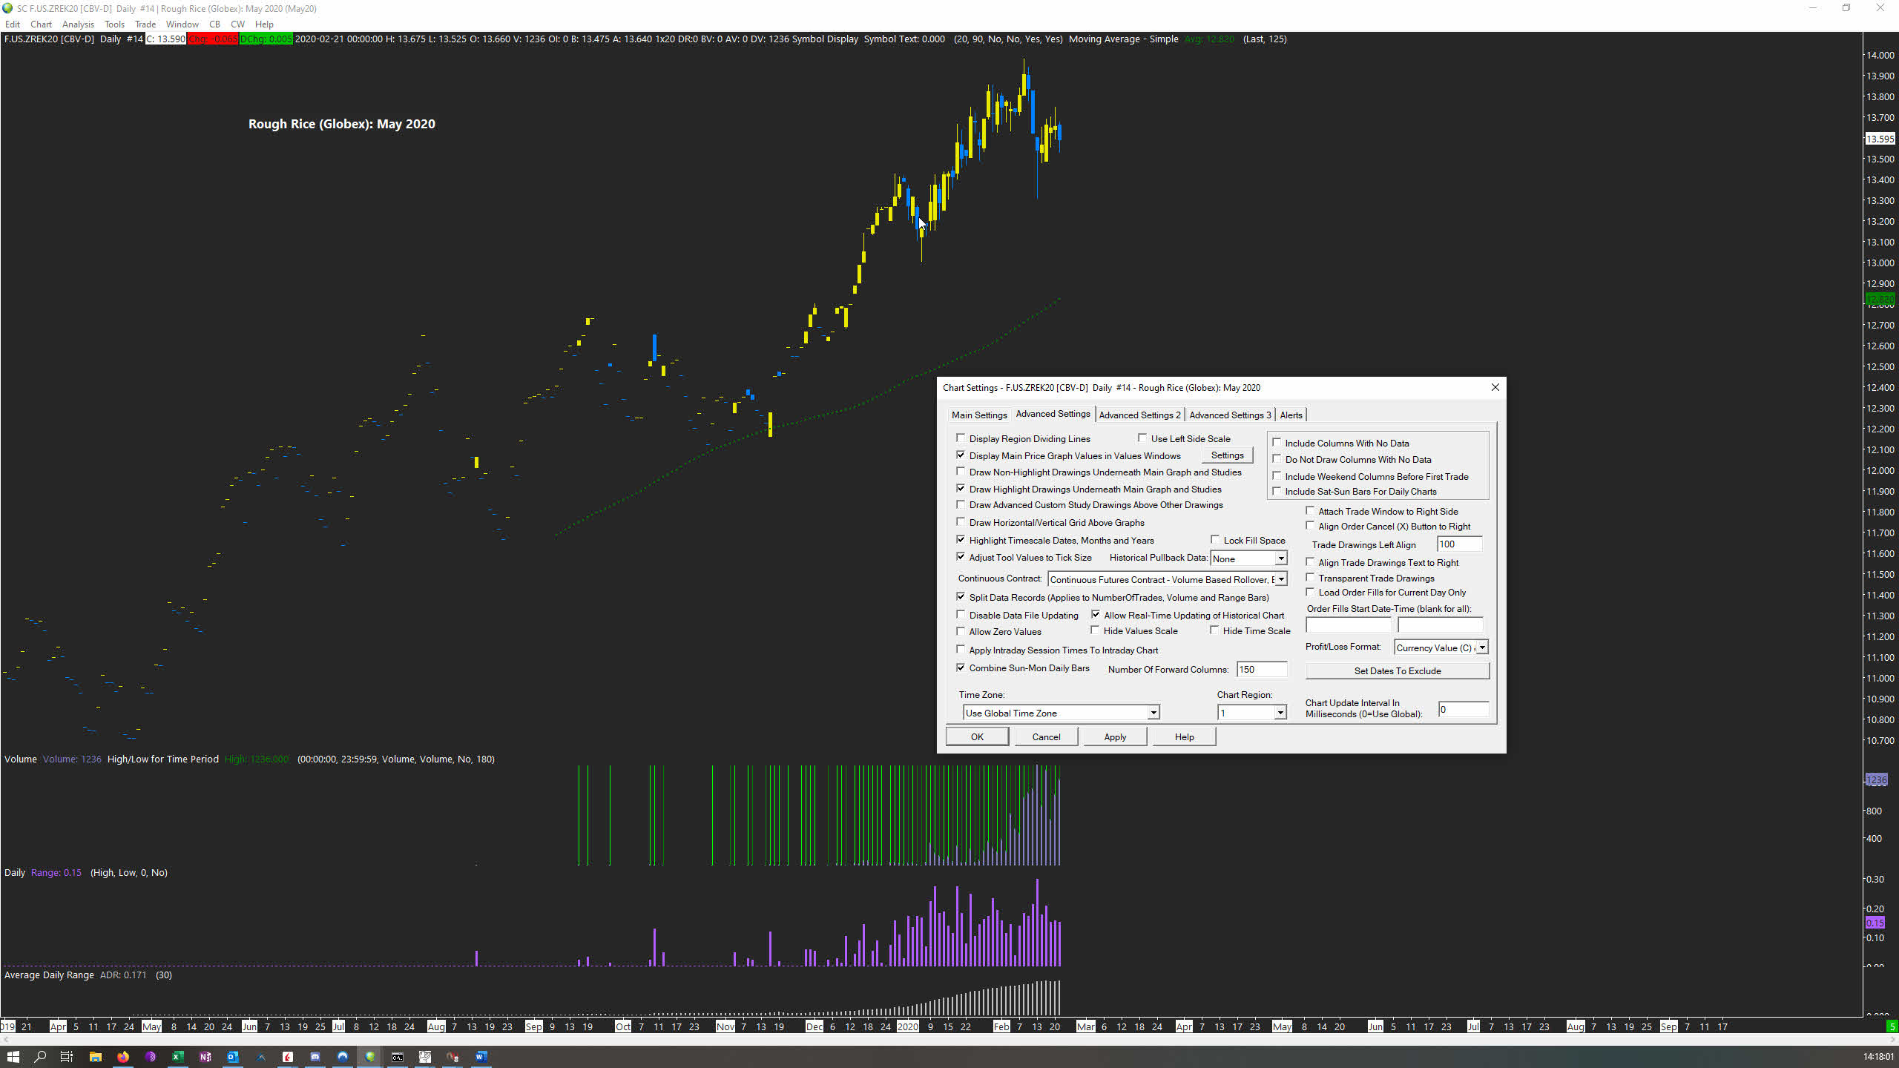Image resolution: width=1899 pixels, height=1068 pixels.
Task: Open File Explorer from the taskbar
Action: coord(95,1057)
